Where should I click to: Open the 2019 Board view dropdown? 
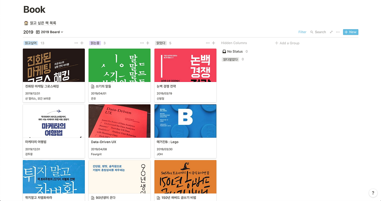pyautogui.click(x=49, y=32)
